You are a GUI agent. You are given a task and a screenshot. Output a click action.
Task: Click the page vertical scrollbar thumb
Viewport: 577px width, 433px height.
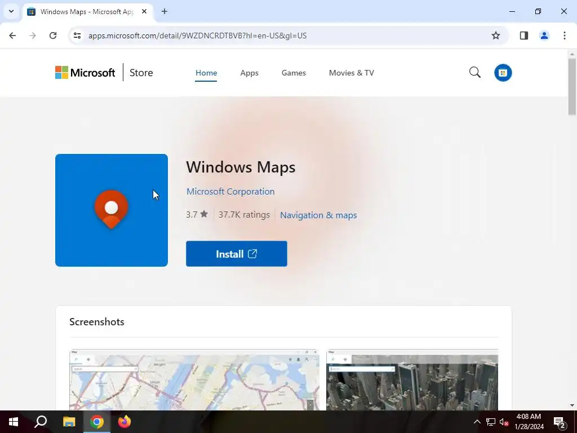pos(572,87)
